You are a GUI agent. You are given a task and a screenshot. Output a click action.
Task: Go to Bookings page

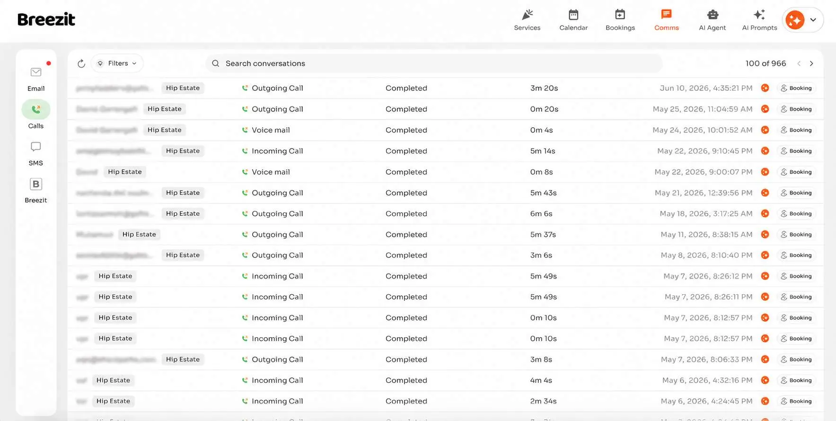pos(620,20)
